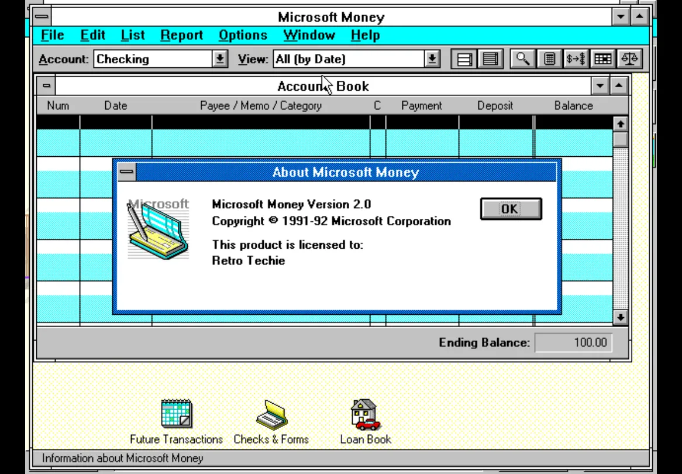Open the Future Transactions icon
This screenshot has height=474, width=682.
point(176,422)
